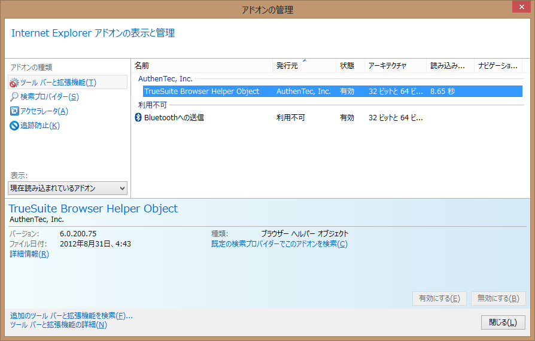535x341 pixels.
Task: Sort by ナビゲーション column header
Action: coord(498,65)
